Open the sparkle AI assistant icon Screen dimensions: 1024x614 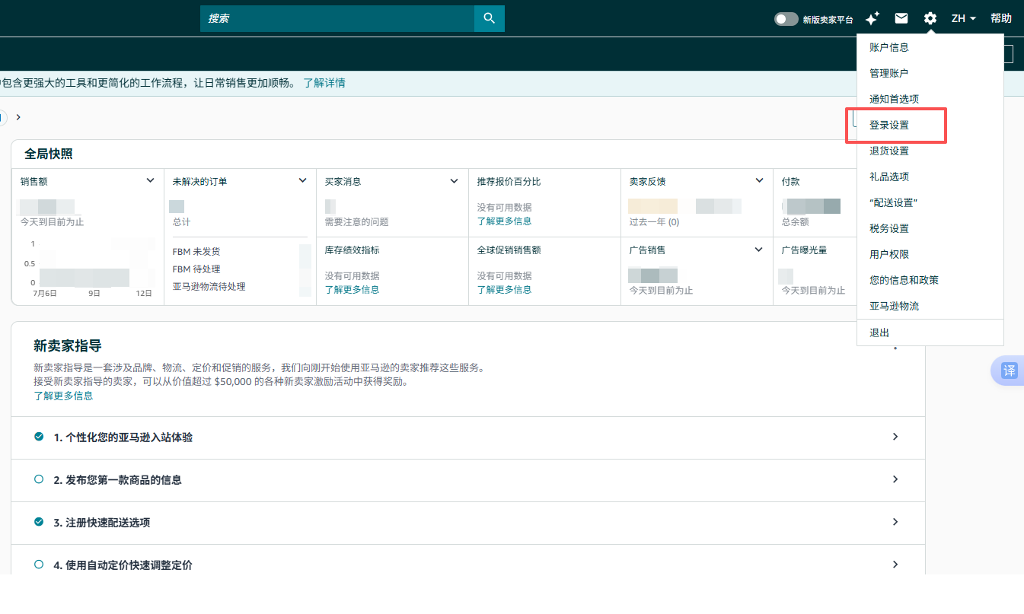tap(872, 18)
